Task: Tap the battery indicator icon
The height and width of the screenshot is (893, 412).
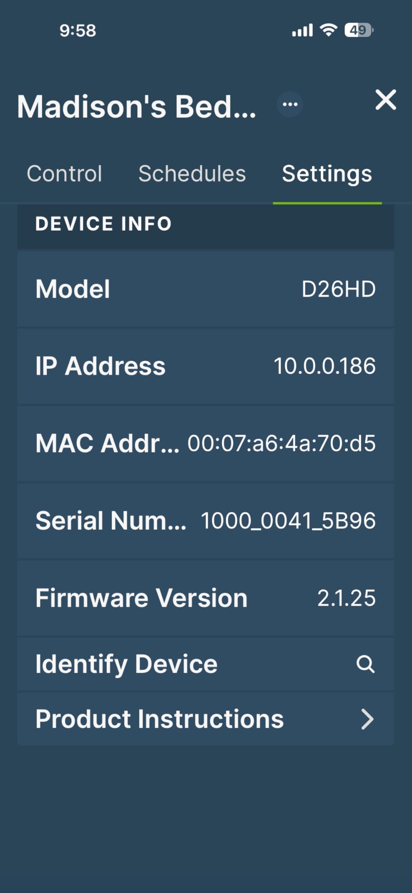Action: point(358,30)
